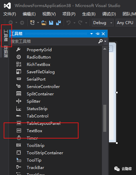Screen dimensions: 136x175
Task: Click the Splitter text label
Action: pyautogui.click(x=33, y=101)
